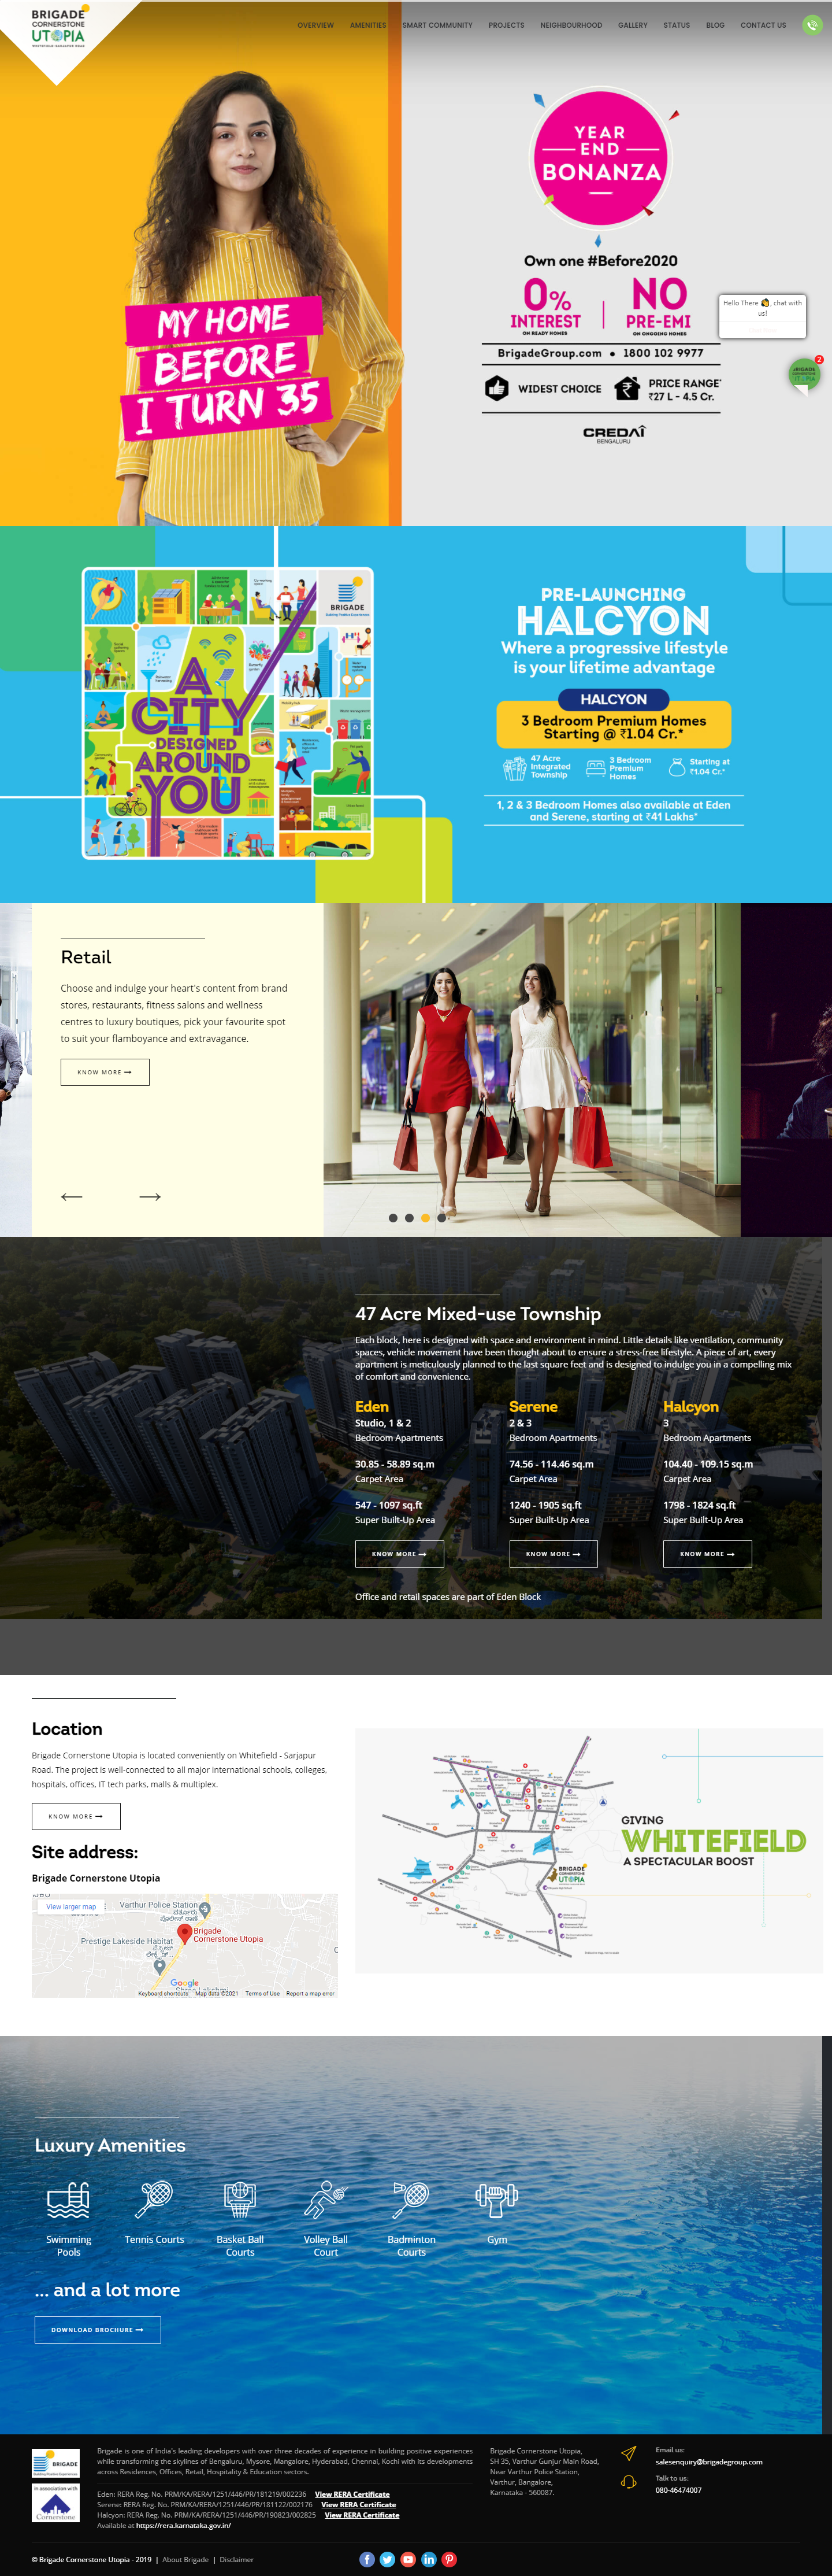Click the Cornerstone association logo in footer
832x2576 pixels.
(x=56, y=2503)
